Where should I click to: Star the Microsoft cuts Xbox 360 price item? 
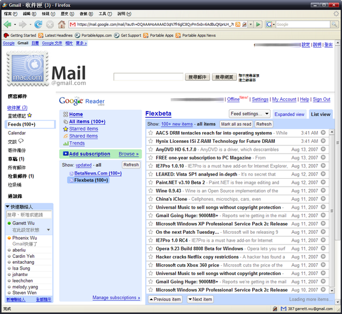point(151,265)
